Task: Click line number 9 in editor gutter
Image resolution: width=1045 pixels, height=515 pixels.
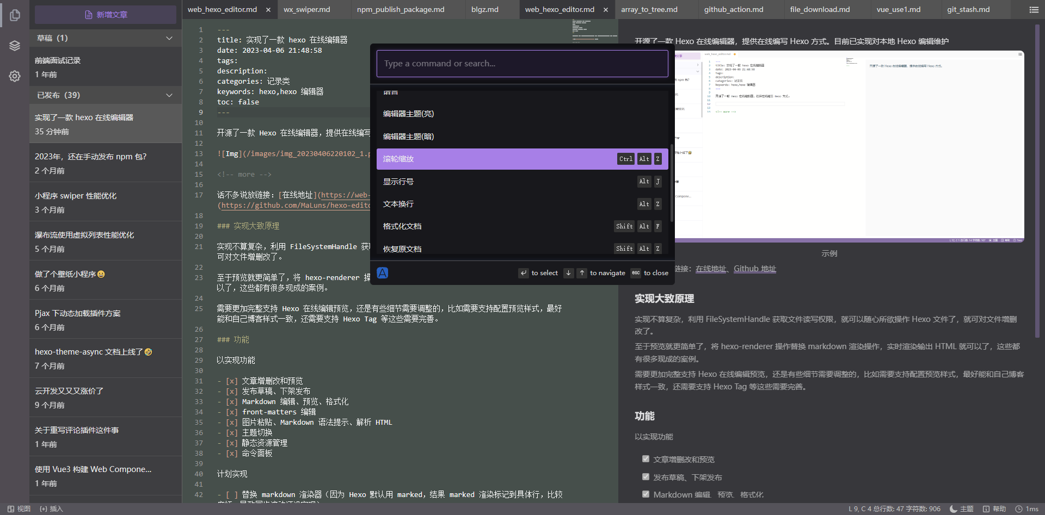Action: 201,113
